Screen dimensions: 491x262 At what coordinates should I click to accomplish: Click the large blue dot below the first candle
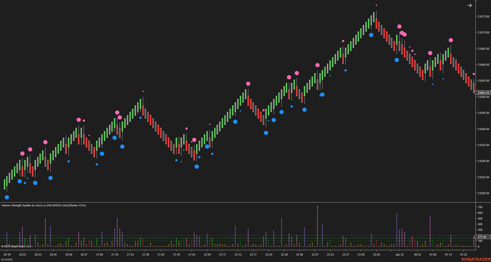[x=6, y=197]
